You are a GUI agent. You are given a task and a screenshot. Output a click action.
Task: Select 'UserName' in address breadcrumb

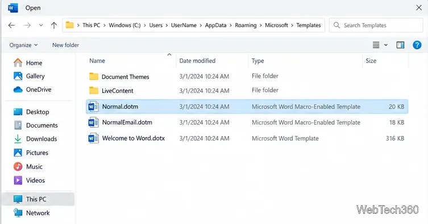(184, 26)
